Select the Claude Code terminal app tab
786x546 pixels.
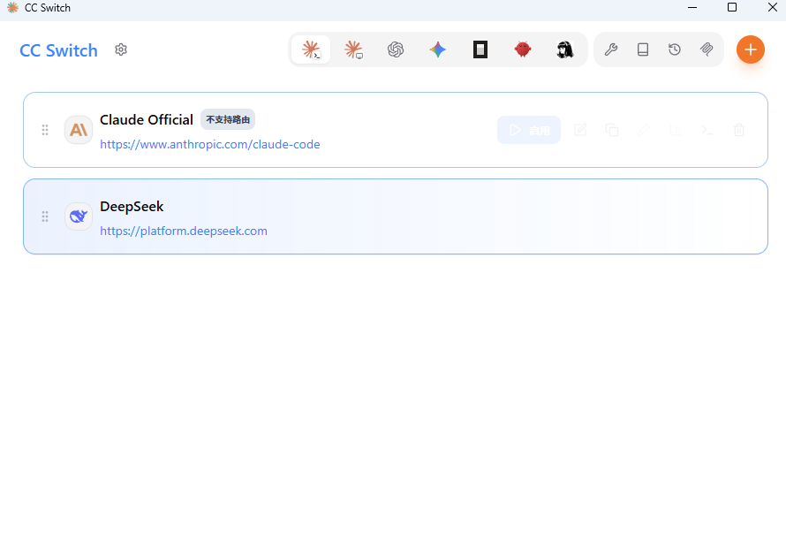pyautogui.click(x=311, y=49)
